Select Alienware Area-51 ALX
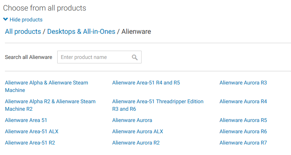Image resolution: width=291 pixels, height=155 pixels. 32,131
